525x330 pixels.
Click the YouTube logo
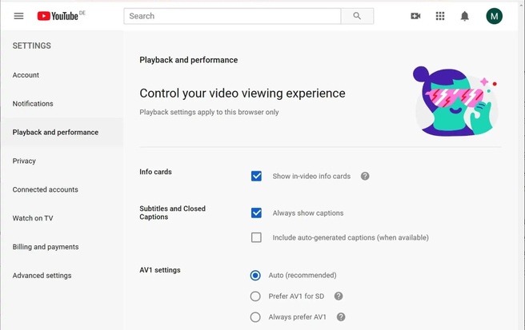point(58,16)
